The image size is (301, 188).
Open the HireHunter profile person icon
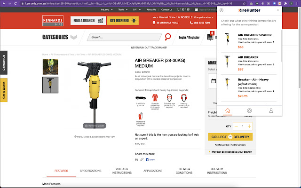click(271, 110)
